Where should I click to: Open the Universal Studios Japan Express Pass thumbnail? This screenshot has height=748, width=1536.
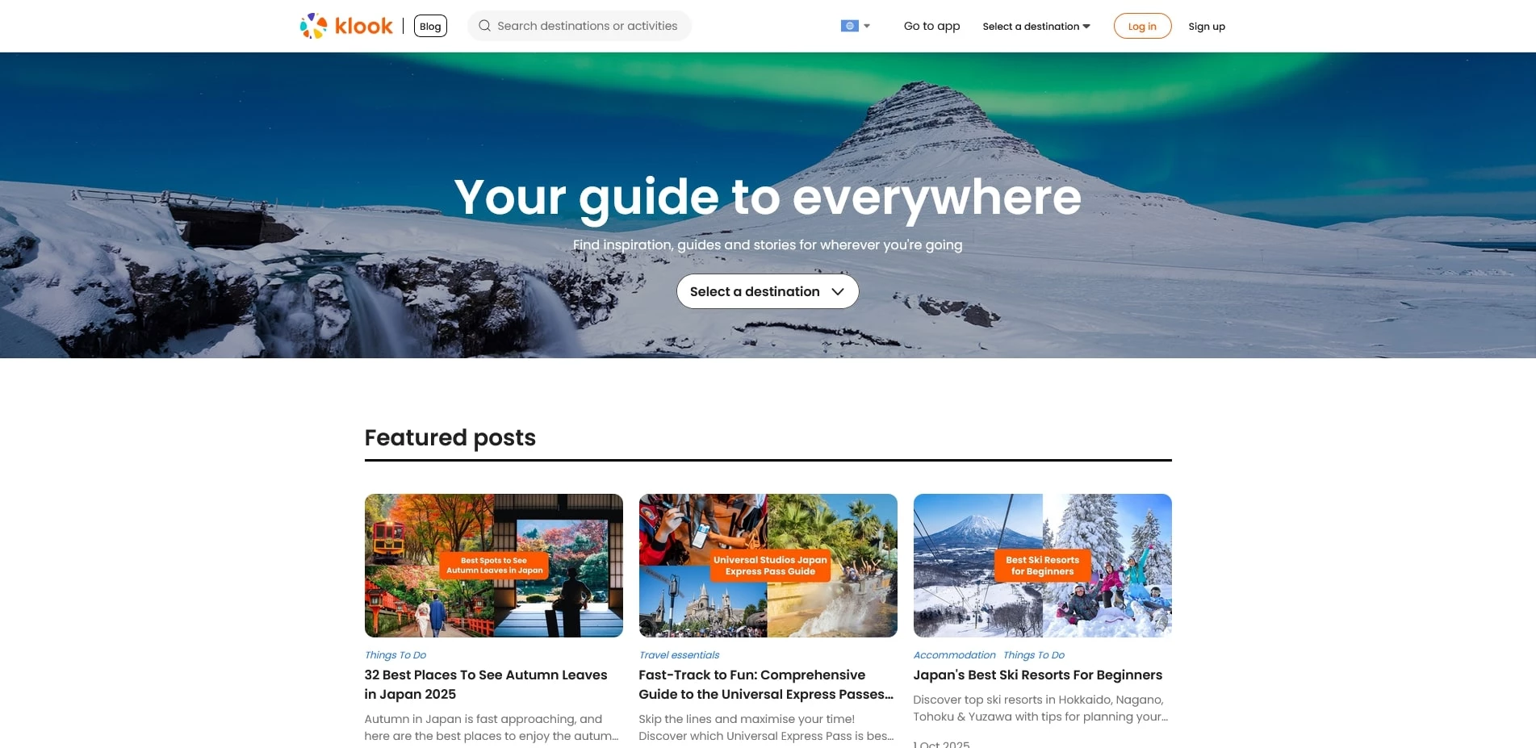768,566
